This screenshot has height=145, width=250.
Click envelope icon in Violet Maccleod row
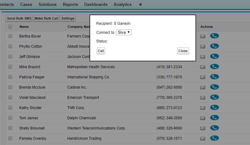coord(203,98)
